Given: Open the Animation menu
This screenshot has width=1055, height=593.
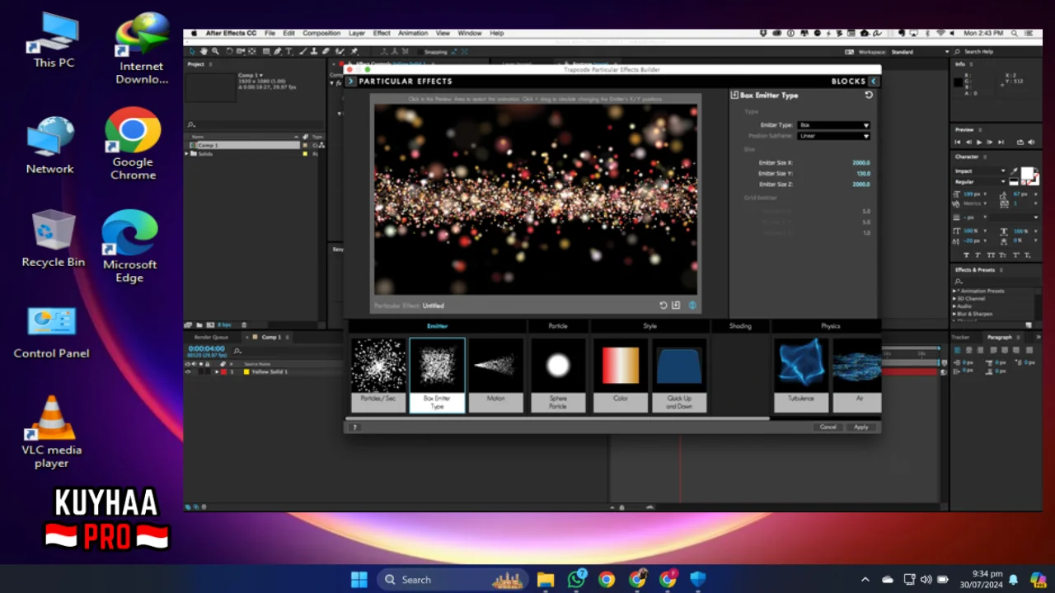Looking at the screenshot, I should [413, 34].
